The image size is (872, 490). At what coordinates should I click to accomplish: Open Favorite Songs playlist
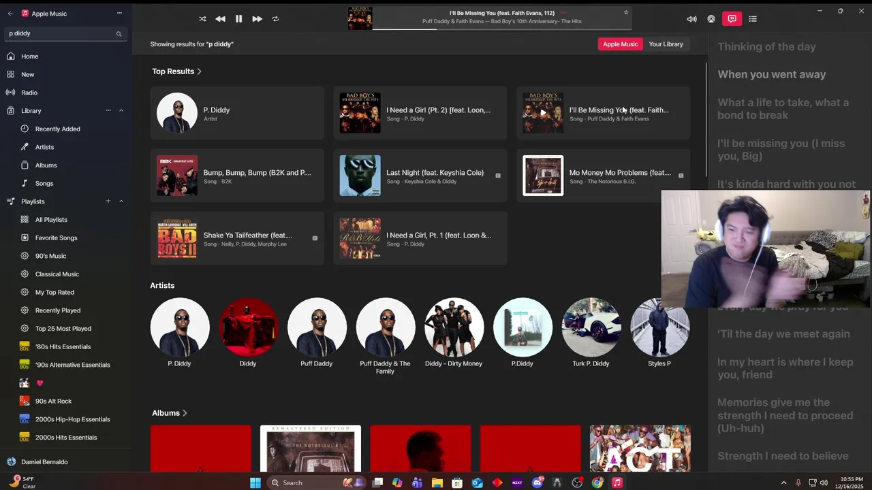pyautogui.click(x=65, y=238)
